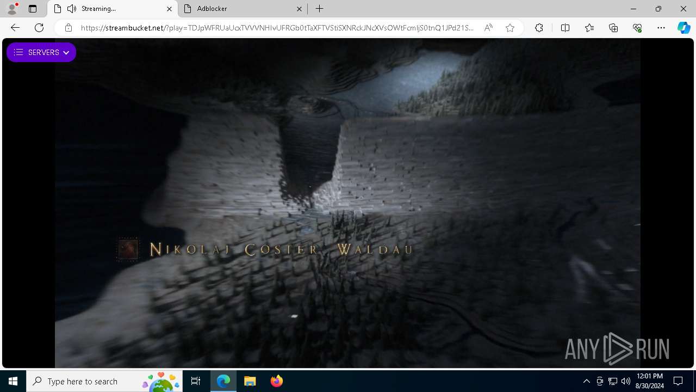Open network status tray icon
Image resolution: width=696 pixels, height=392 pixels.
click(613, 381)
